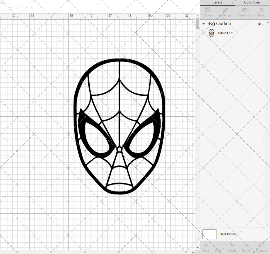Increase the X position with the stepper
This screenshot has height=254, width=270.
tap(11, 8)
